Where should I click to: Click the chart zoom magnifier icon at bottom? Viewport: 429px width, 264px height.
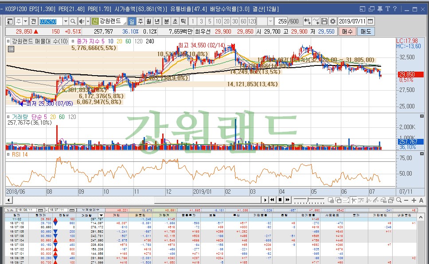[399, 200]
